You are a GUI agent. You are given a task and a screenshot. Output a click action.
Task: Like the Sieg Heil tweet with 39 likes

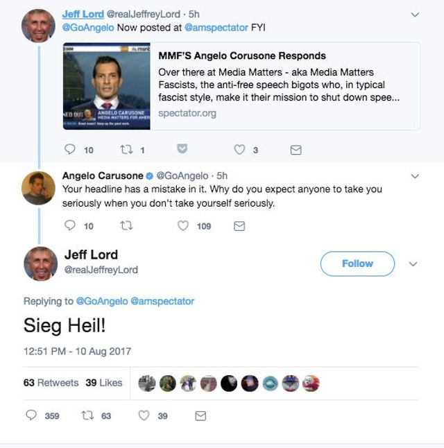[x=144, y=415]
